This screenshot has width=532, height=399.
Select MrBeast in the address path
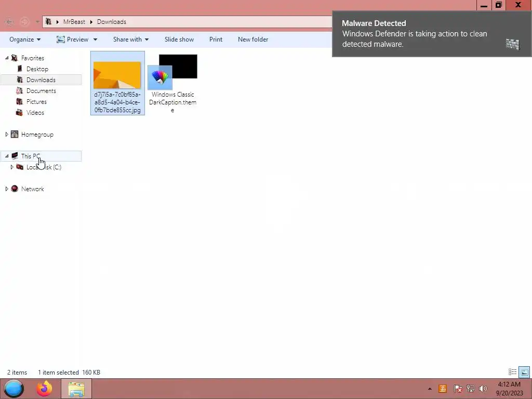74,22
